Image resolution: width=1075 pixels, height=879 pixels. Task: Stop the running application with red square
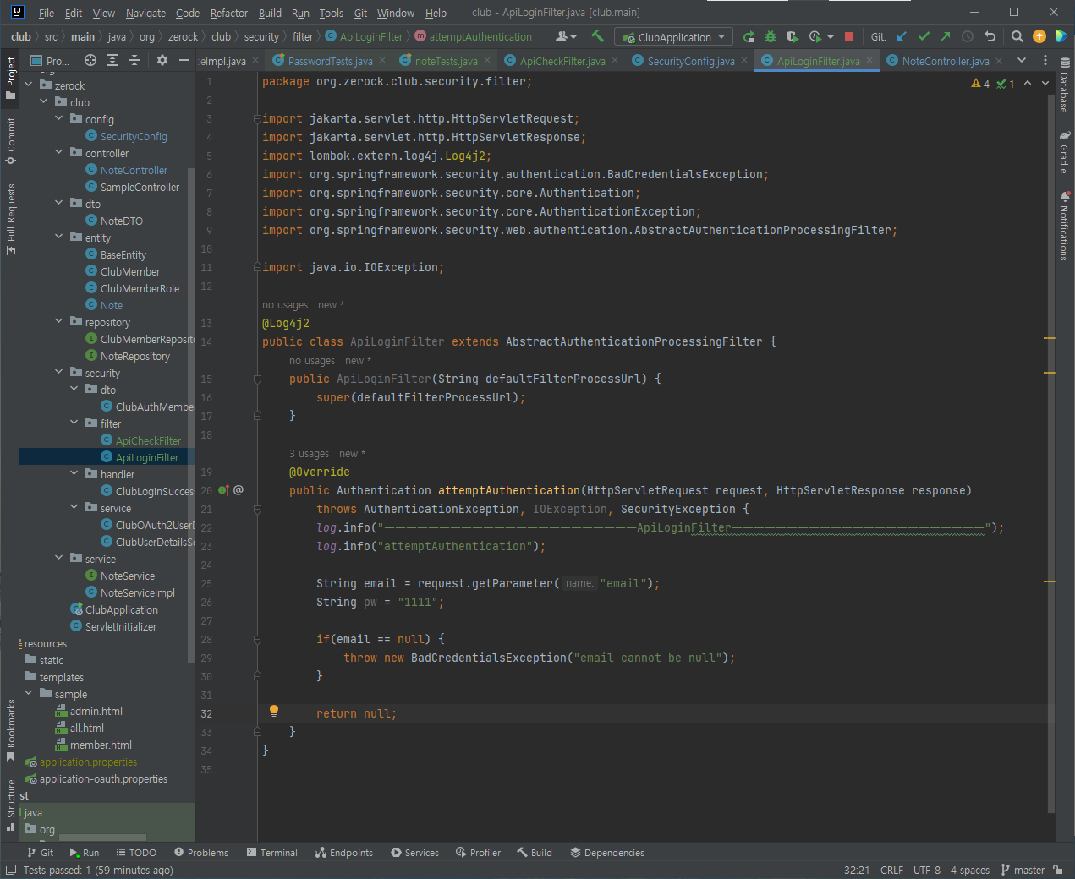click(x=849, y=36)
